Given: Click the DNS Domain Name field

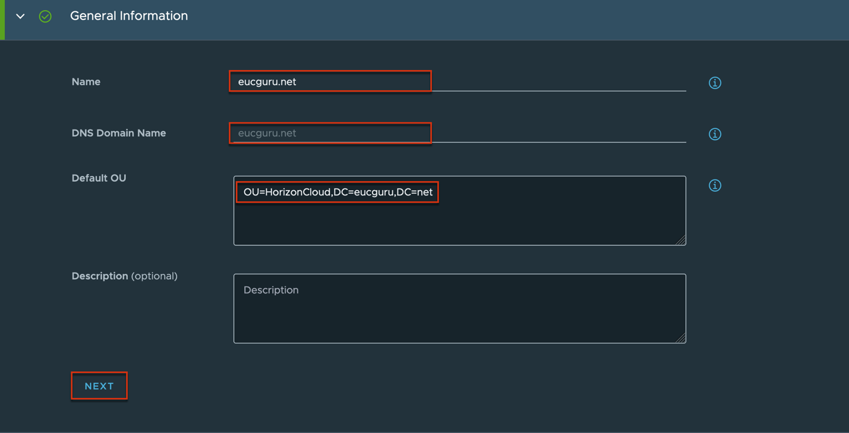Looking at the screenshot, I should pyautogui.click(x=459, y=133).
